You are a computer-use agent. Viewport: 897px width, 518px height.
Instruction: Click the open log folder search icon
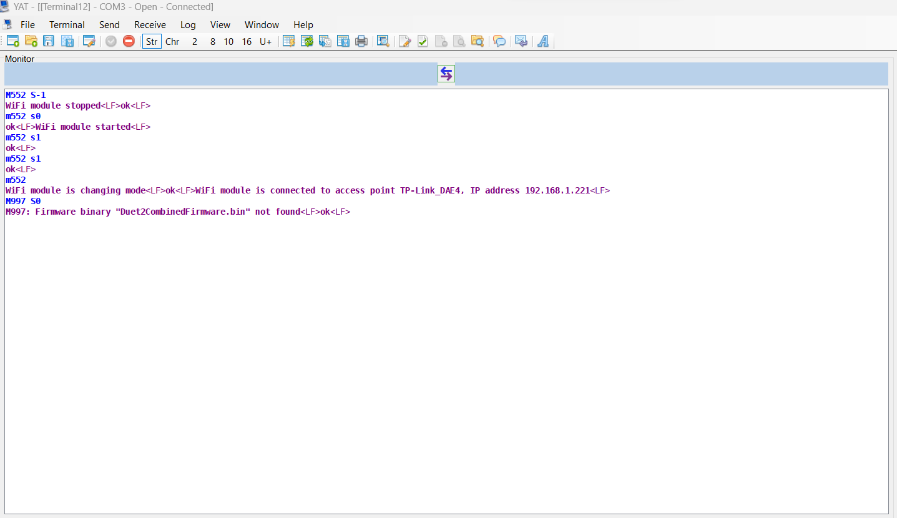pyautogui.click(x=478, y=41)
